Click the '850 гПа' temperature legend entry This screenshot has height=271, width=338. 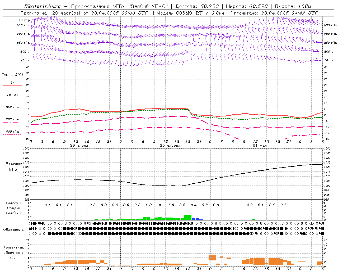pos(12,107)
